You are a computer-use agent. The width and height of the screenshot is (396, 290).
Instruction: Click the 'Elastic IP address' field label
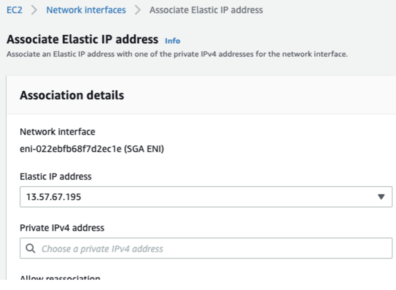pos(56,176)
